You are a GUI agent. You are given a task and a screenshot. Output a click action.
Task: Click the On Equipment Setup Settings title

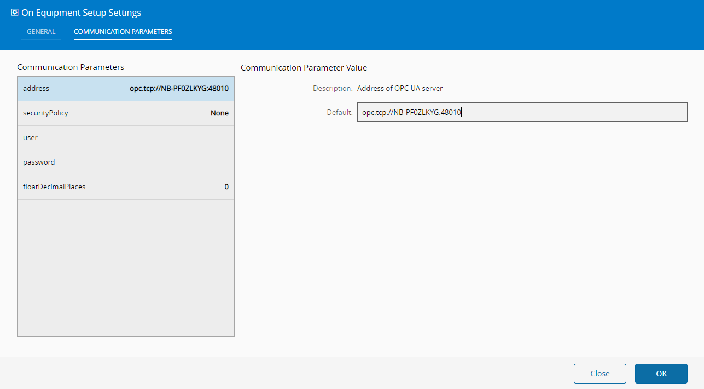pos(81,13)
